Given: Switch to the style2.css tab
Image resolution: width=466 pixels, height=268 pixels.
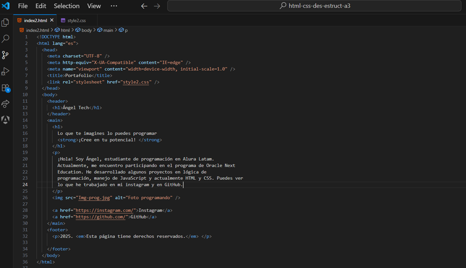Looking at the screenshot, I should coord(76,20).
